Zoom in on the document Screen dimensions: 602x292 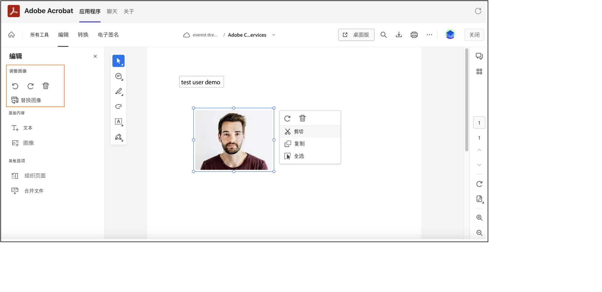479,218
